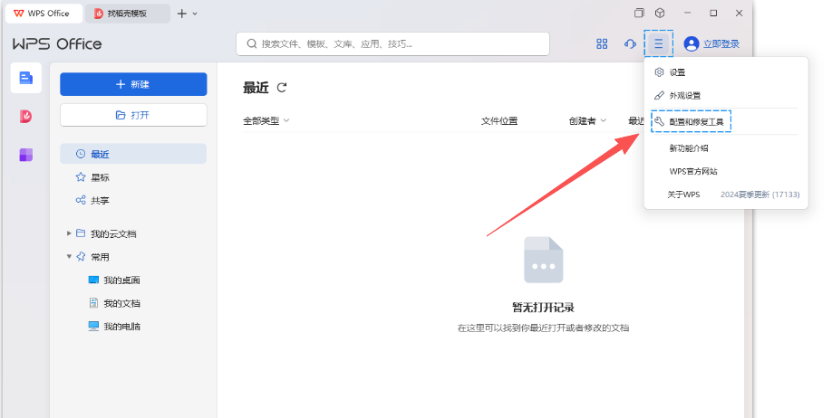This screenshot has height=418, width=832.
Task: Click the cube icon in title bar
Action: tap(660, 14)
